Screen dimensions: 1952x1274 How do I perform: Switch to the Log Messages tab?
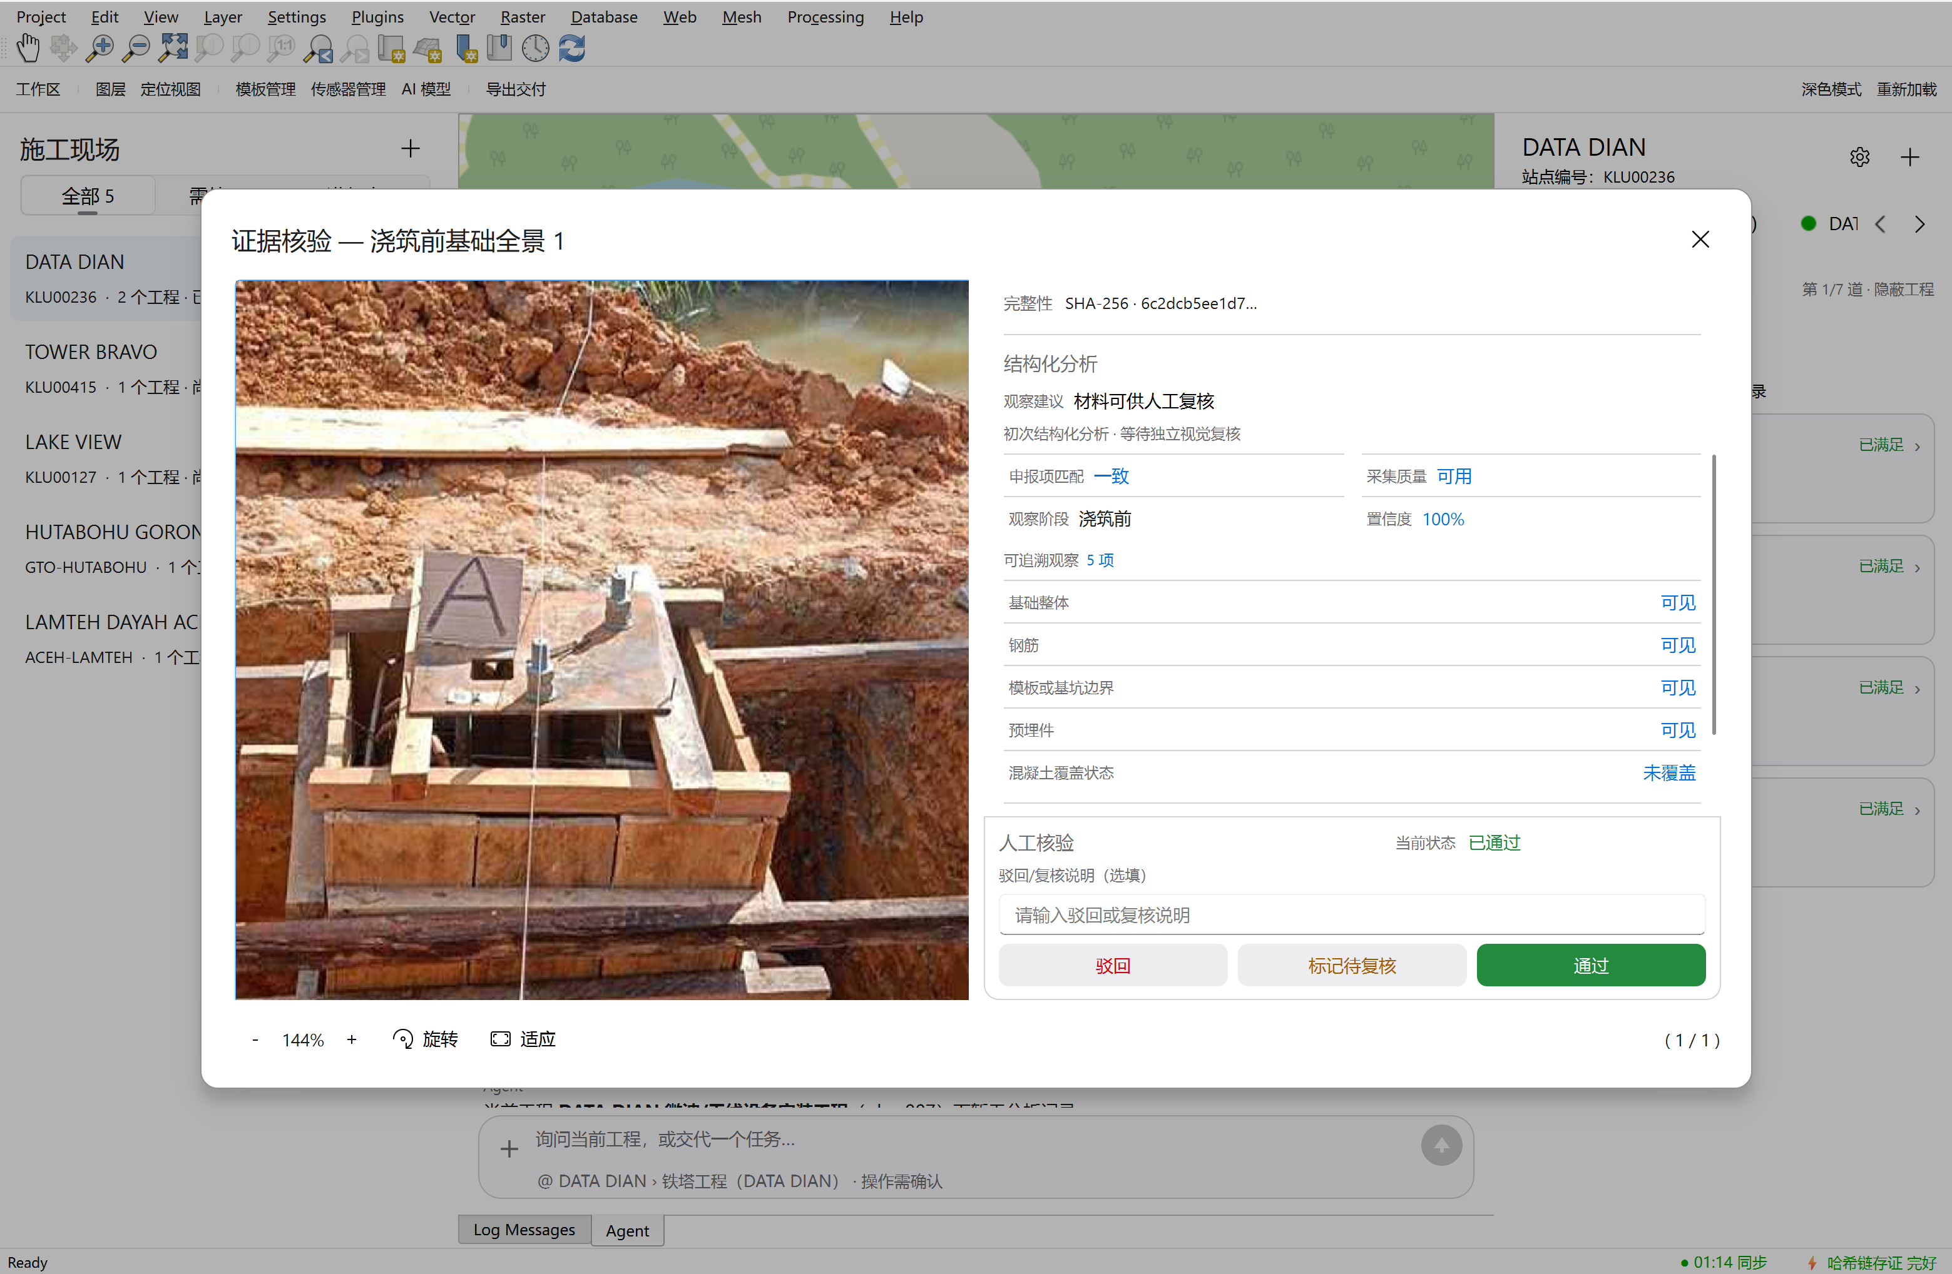[524, 1229]
